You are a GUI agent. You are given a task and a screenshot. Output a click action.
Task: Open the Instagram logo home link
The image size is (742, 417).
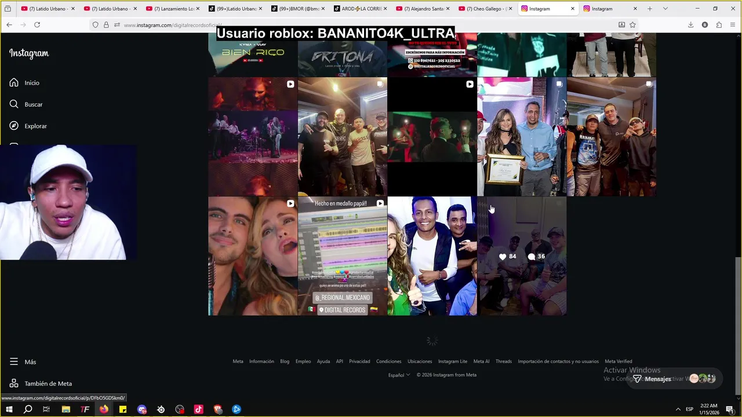(29, 53)
